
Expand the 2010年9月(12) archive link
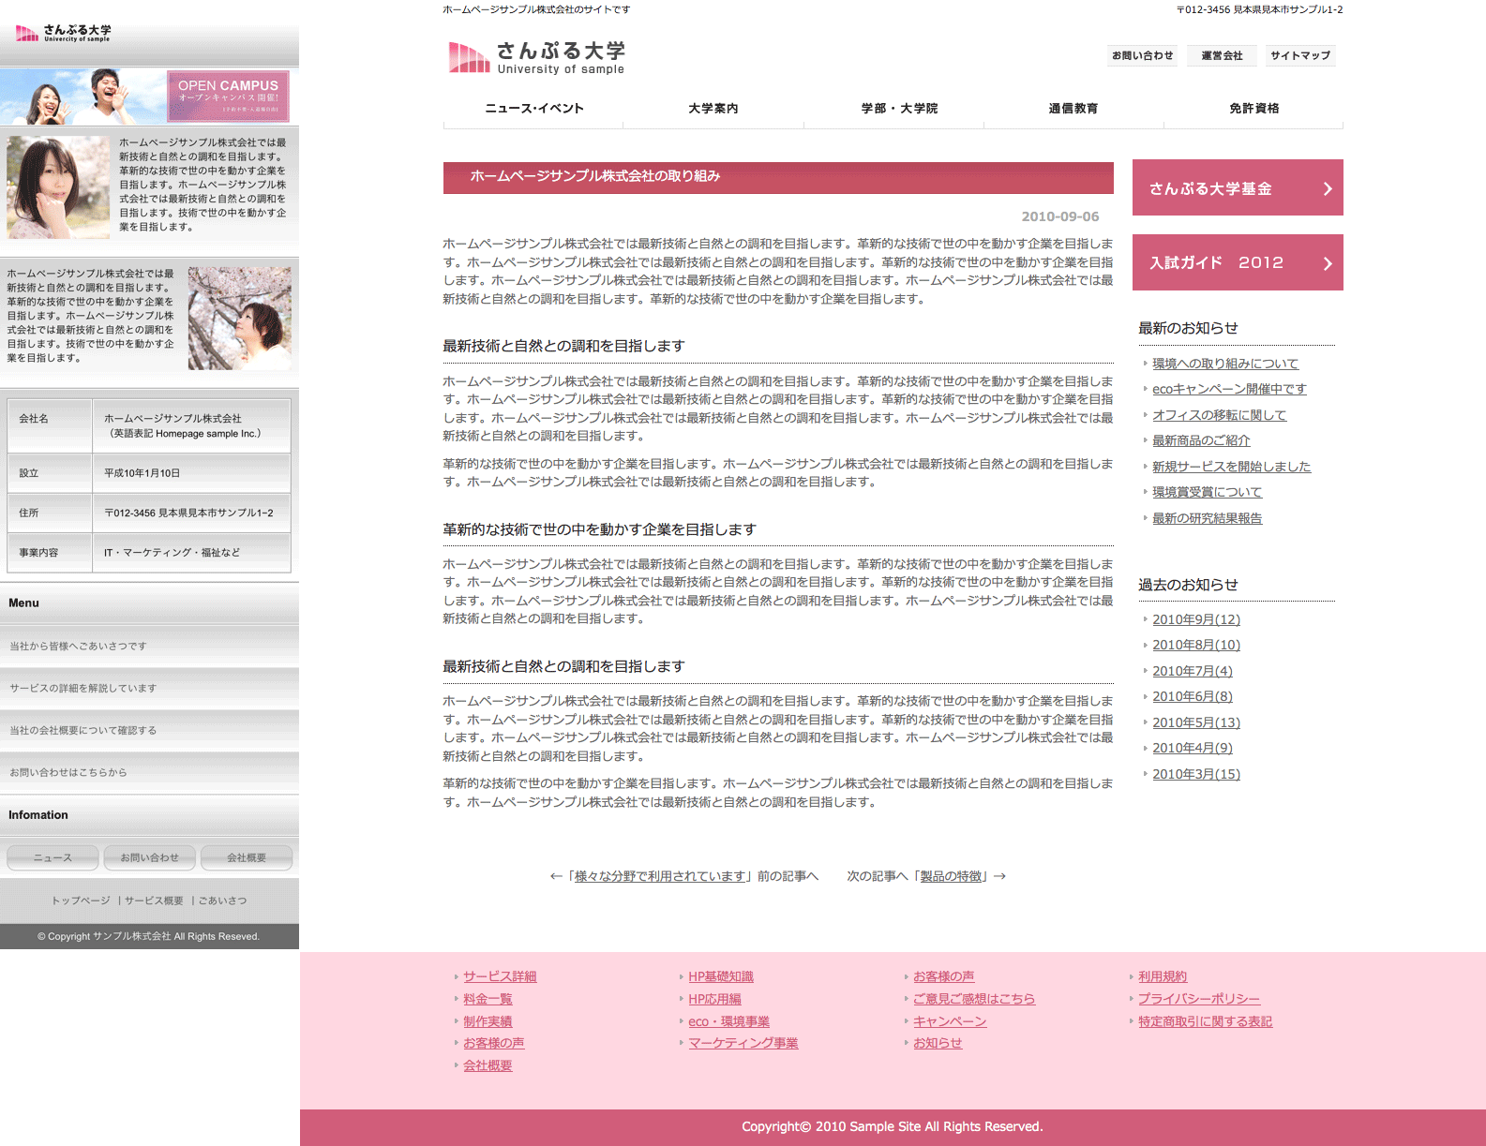tap(1195, 619)
